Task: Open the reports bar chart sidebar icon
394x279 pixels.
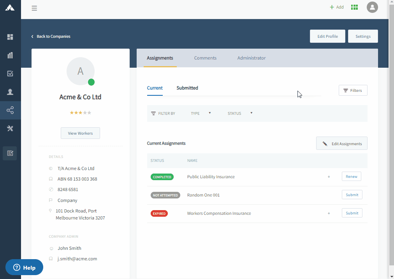Action: click(10, 55)
